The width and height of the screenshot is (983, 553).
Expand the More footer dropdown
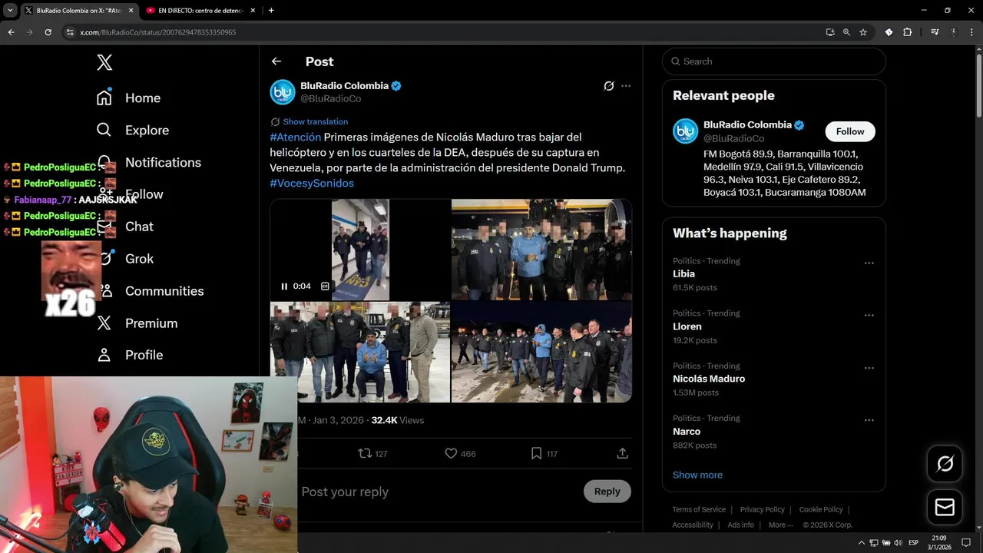[781, 525]
